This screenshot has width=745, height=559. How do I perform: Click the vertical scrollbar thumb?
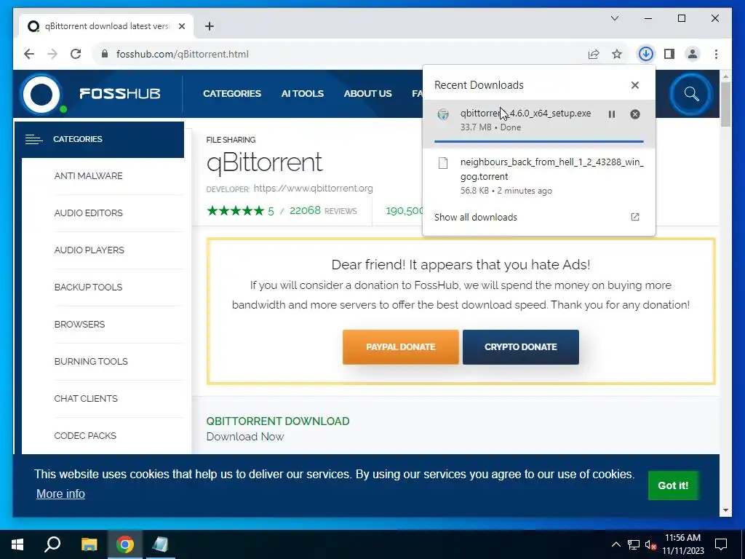[x=725, y=104]
